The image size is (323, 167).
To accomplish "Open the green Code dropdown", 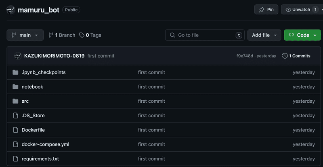I will pos(302,35).
